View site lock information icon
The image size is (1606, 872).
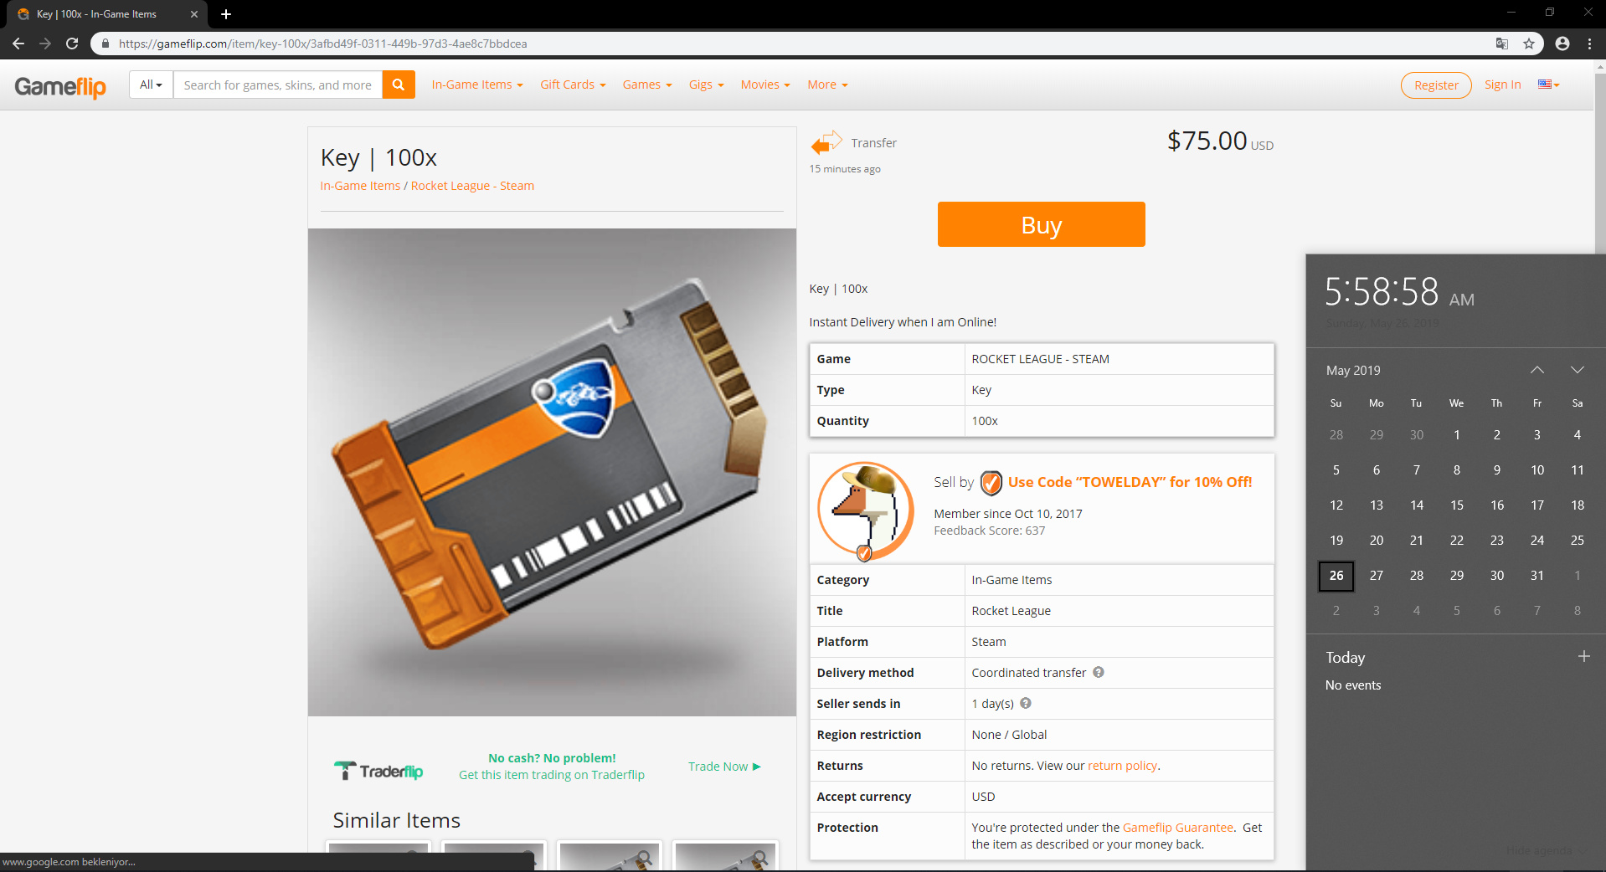pos(106,44)
